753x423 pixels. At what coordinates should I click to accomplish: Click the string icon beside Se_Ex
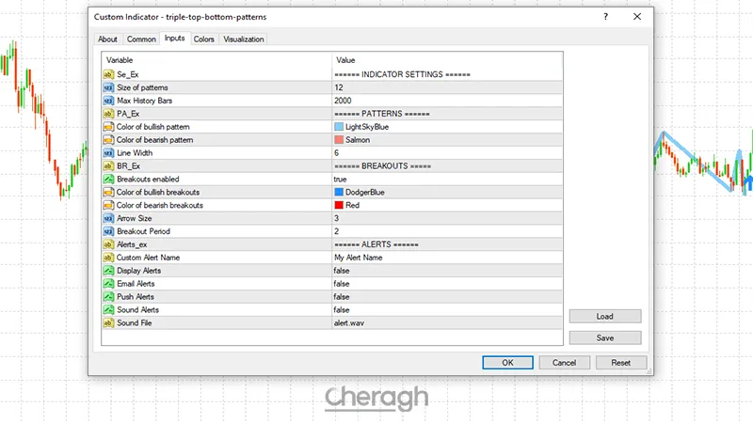coord(108,74)
